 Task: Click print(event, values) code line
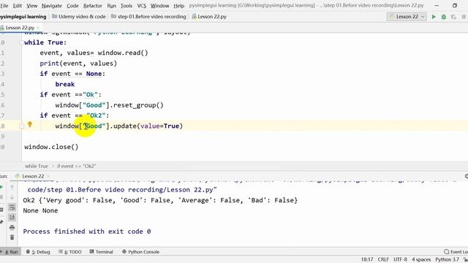[78, 64]
